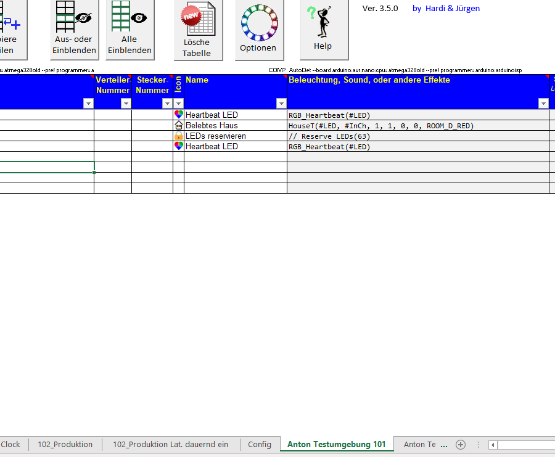The height and width of the screenshot is (457, 555).
Task: Open the Beleuchtung, Sound column filter dropdown
Action: pos(543,104)
